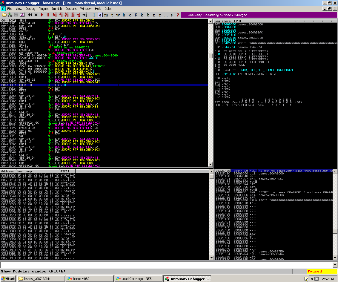Image resolution: width=338 pixels, height=282 pixels.
Task: Open windows list with 'w' button
Action: tap(118, 15)
